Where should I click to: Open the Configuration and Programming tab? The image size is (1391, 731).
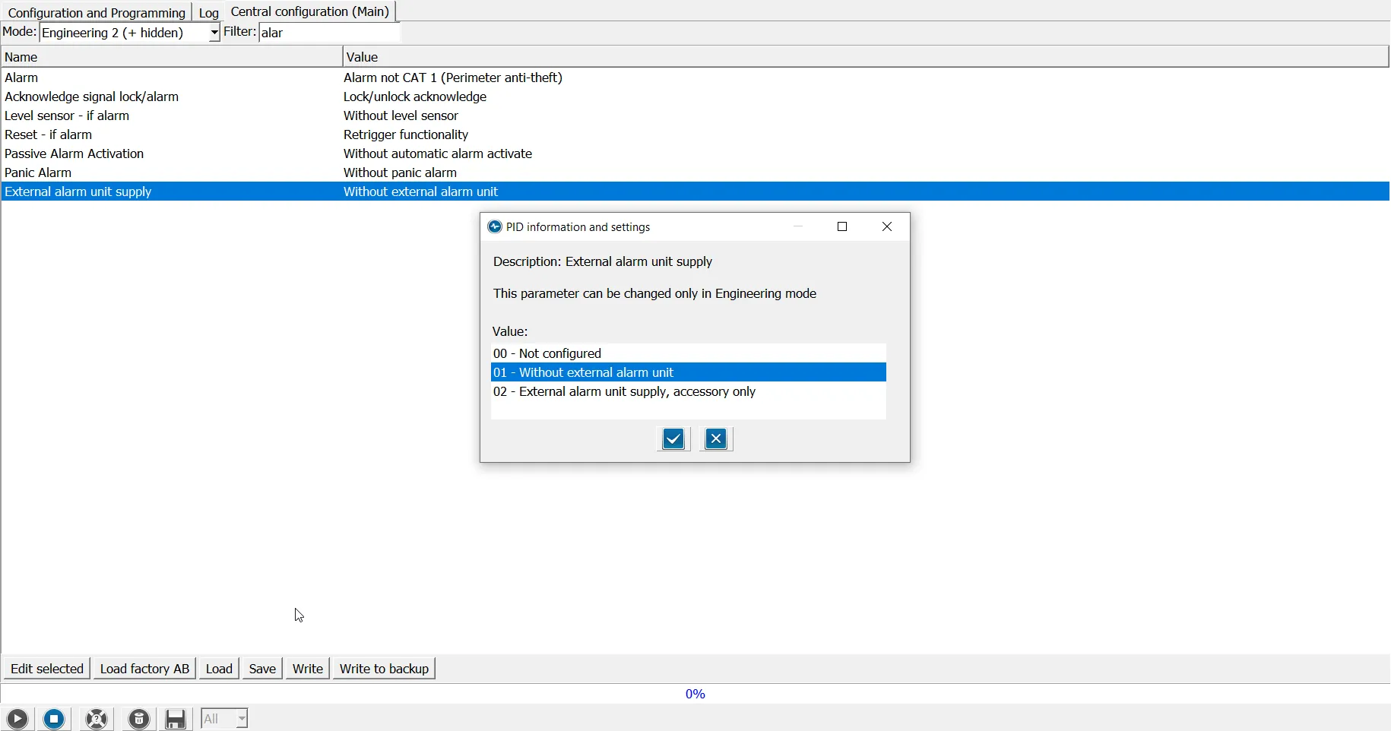97,12
